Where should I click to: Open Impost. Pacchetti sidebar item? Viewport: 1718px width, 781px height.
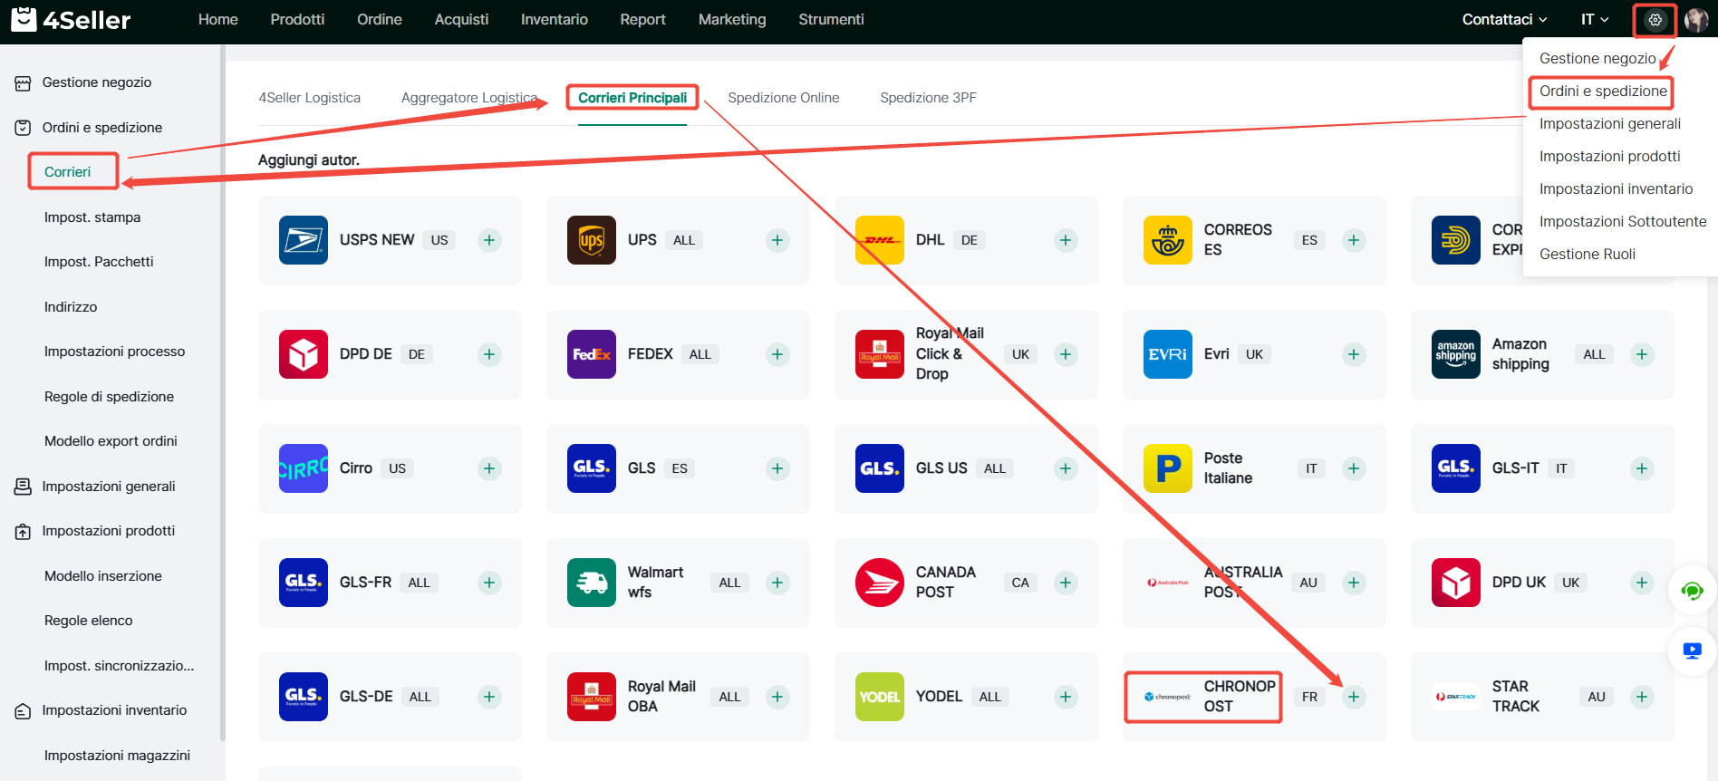tap(99, 262)
